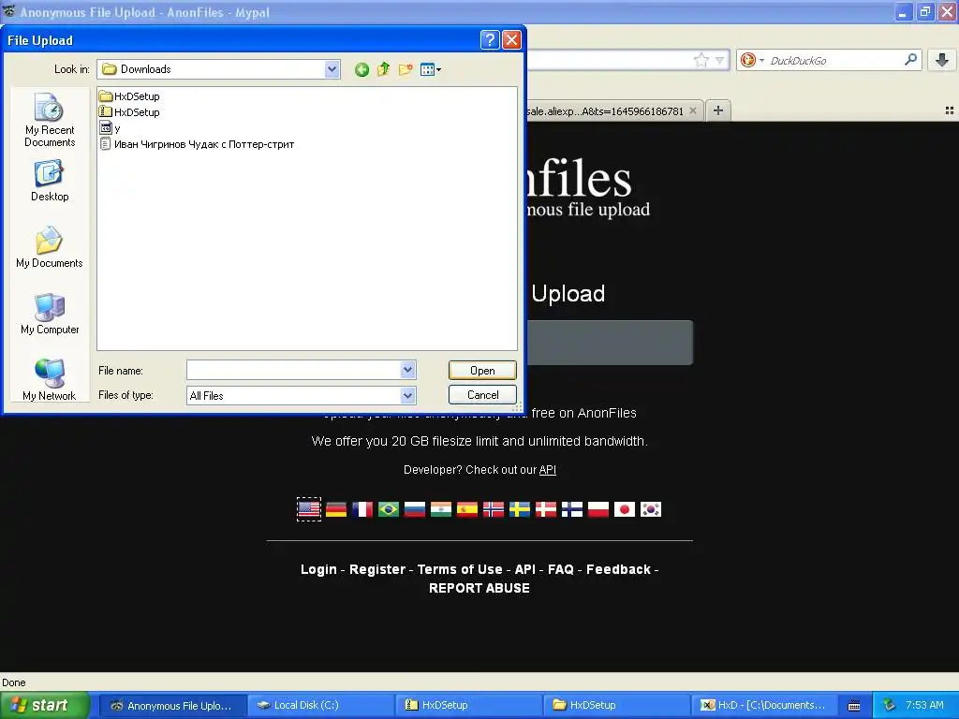
Task: Bookmark page with the star icon
Action: point(701,60)
